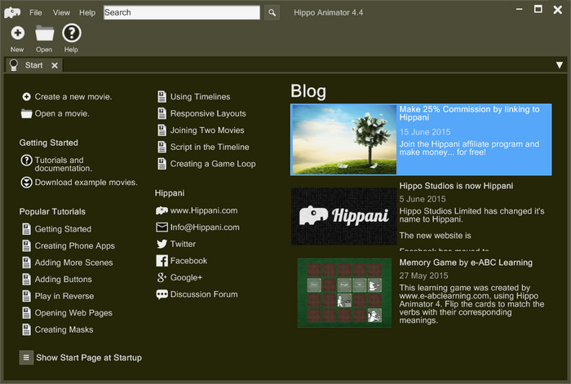Screen dimensions: 571x384
Task: Click the Memory Game blog thumbnail
Action: [344, 293]
